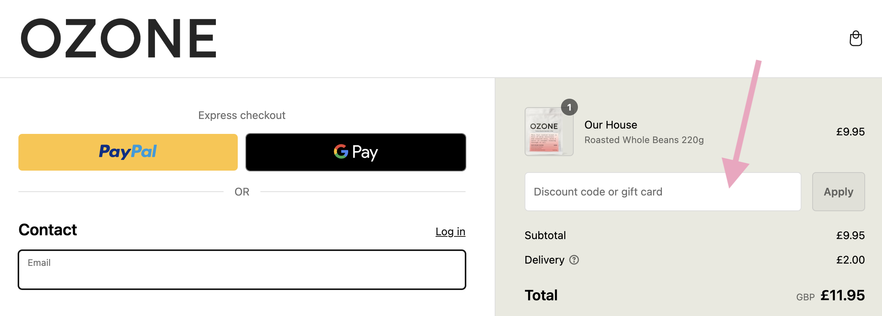Click the Delivery help question mark icon
Screen dimensions: 882x316
[x=574, y=260]
